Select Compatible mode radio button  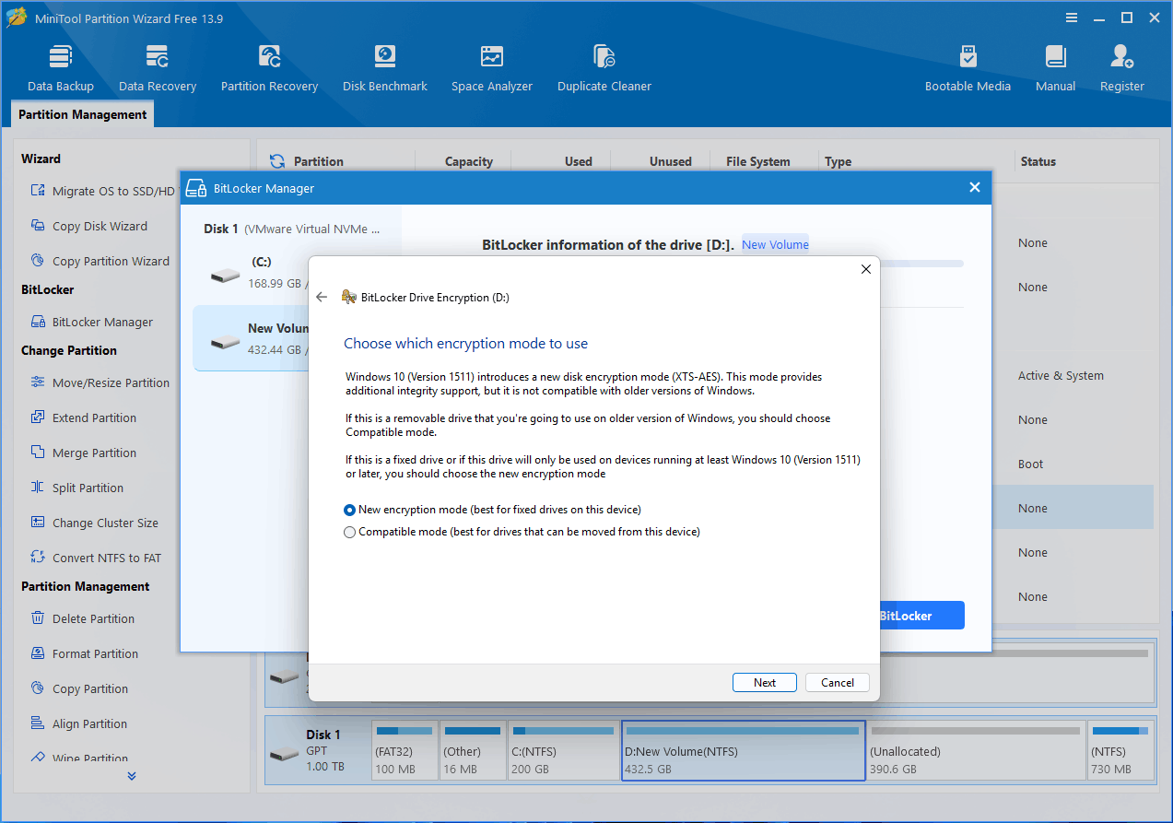[x=349, y=532]
